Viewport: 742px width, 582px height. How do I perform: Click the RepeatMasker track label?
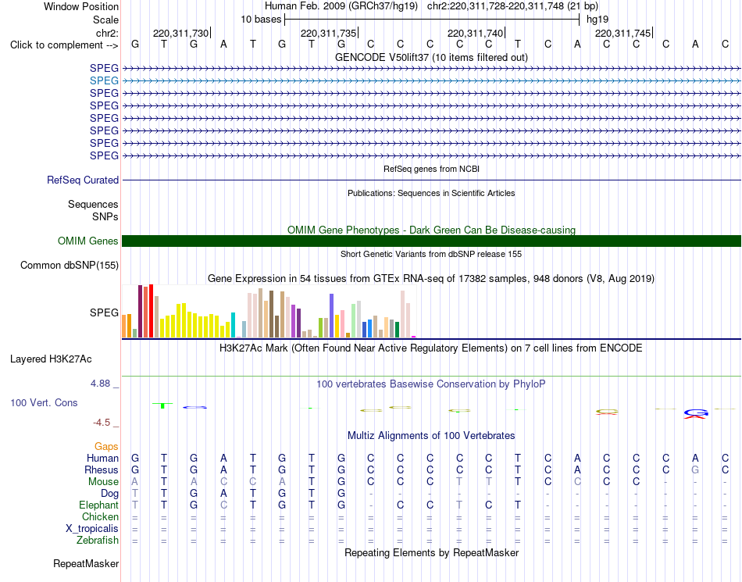[86, 563]
